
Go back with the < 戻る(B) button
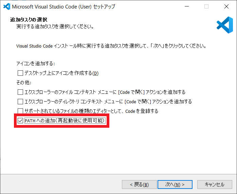coord(139,184)
